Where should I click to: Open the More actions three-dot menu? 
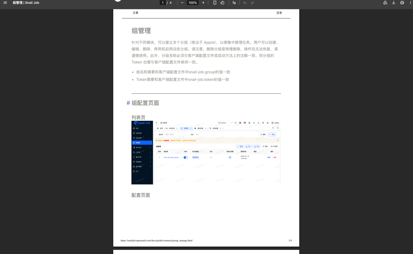tap(410, 3)
